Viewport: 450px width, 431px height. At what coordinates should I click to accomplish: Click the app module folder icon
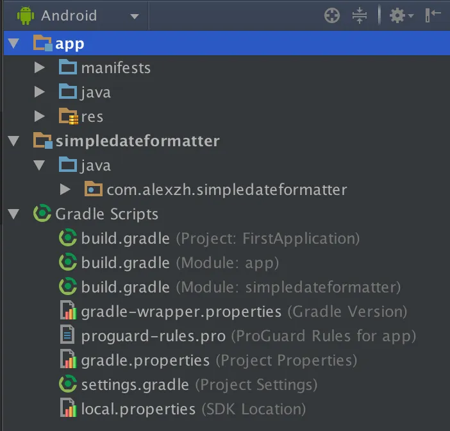[43, 43]
